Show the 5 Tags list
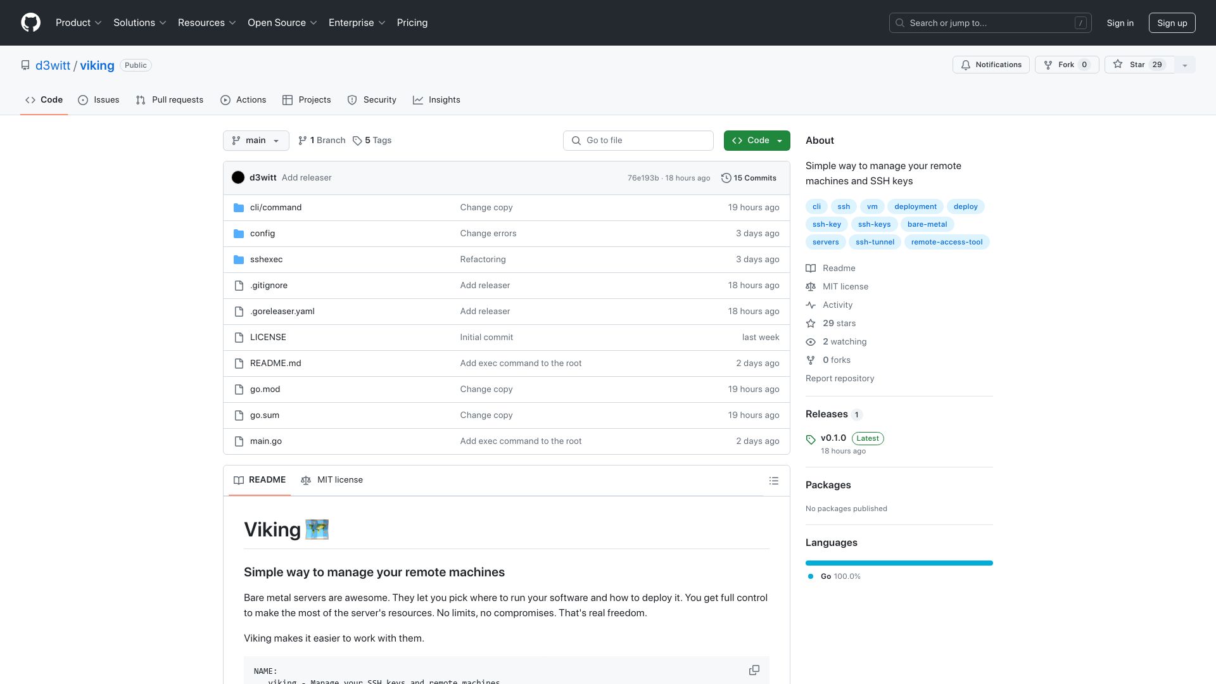The height and width of the screenshot is (684, 1216). tap(372, 141)
